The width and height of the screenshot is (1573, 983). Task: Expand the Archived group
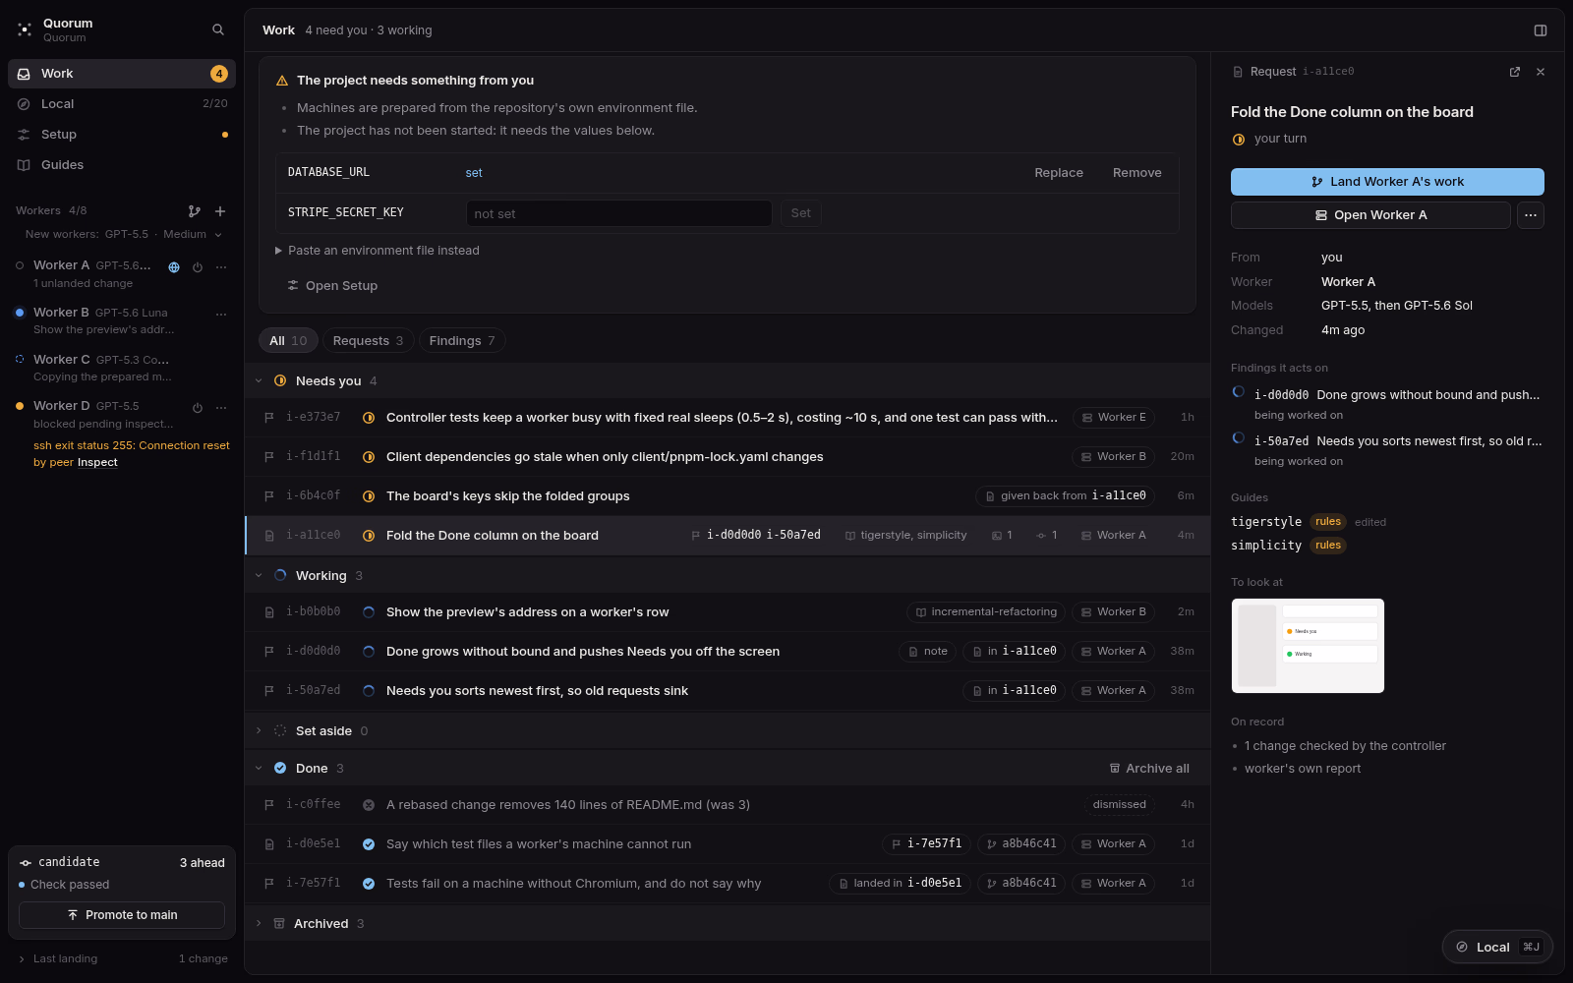point(259,924)
